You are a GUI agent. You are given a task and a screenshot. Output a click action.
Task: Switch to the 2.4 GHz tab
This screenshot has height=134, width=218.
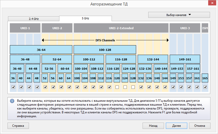point(34,19)
